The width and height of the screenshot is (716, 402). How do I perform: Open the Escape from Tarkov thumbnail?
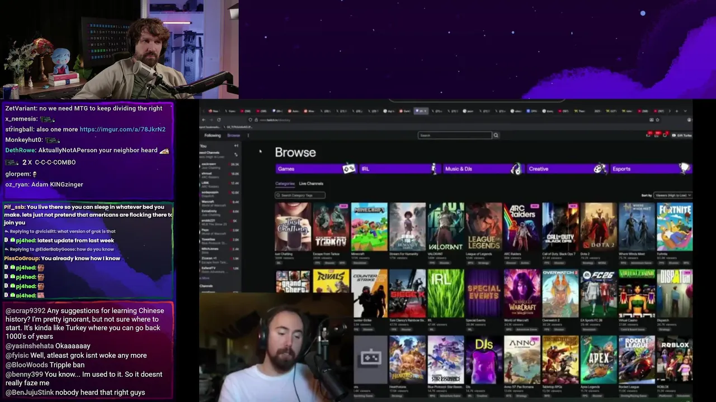[331, 227]
